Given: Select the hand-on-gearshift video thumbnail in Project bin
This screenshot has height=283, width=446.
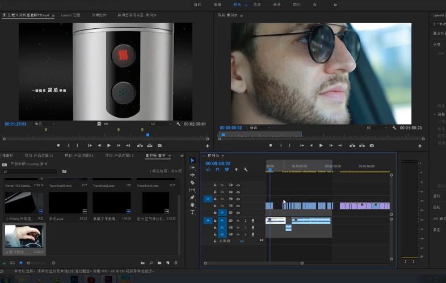Looking at the screenshot, I should click(x=24, y=237).
